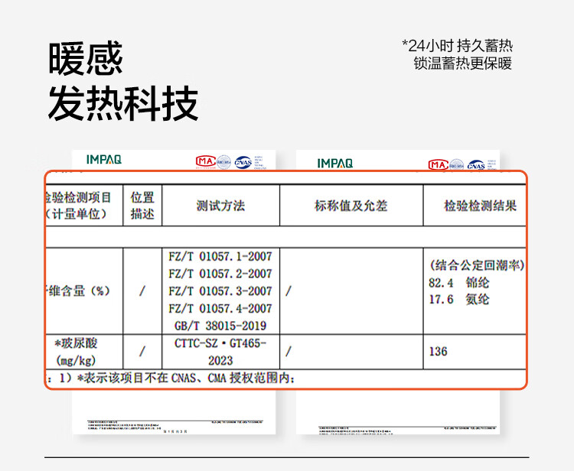Click the red MA mark on left report
The image size is (574, 471).
[205, 161]
